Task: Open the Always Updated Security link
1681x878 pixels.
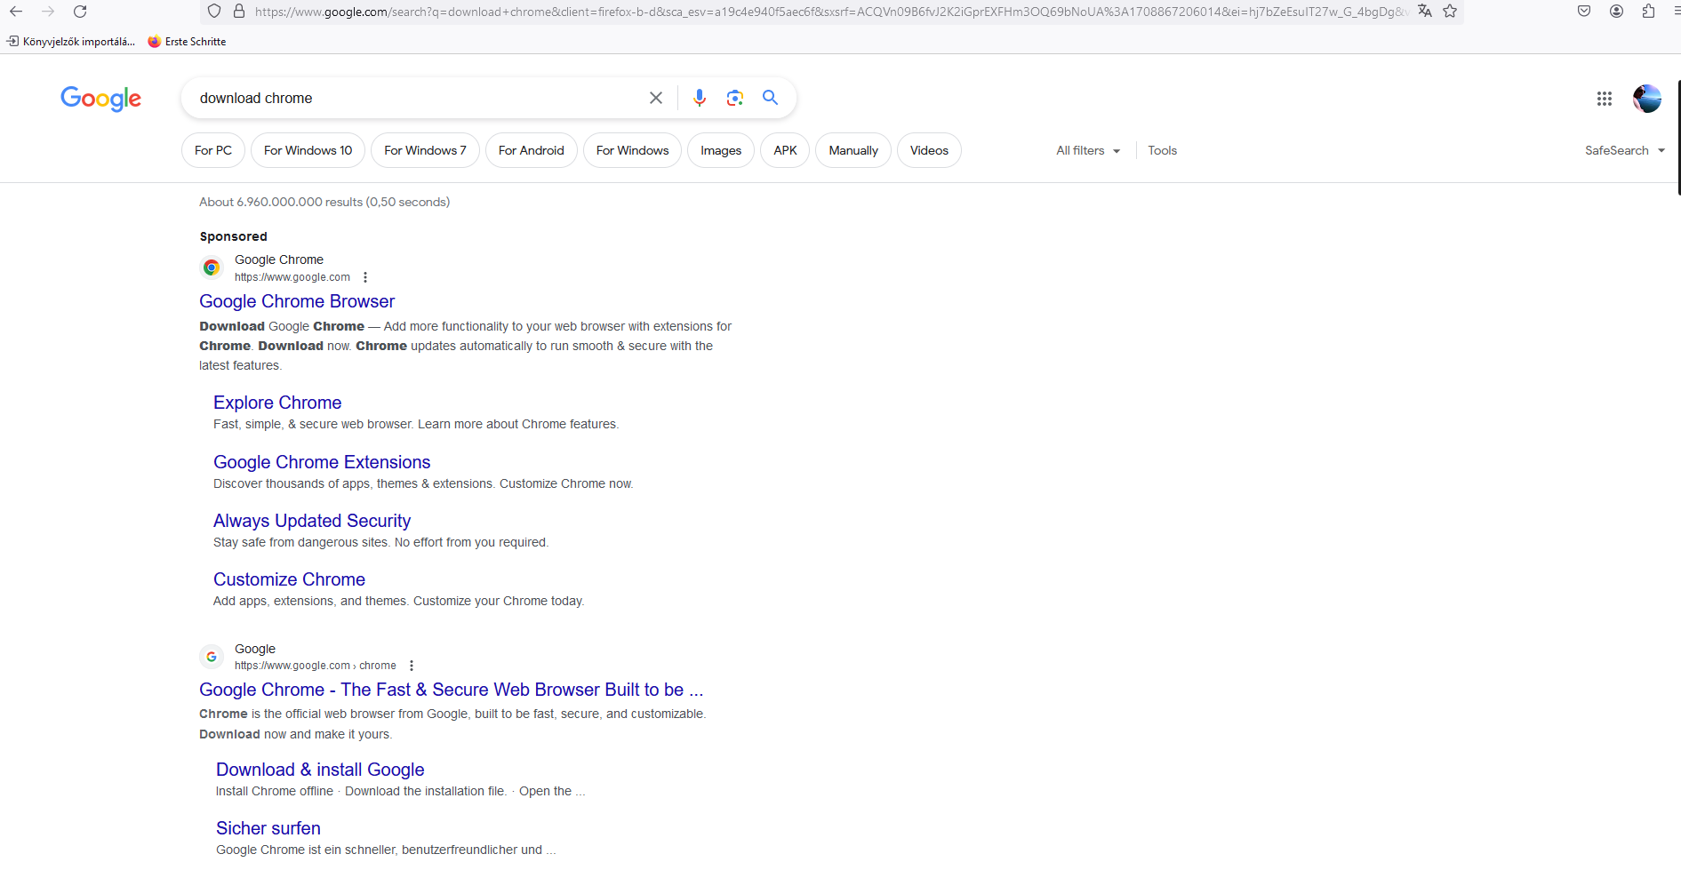Action: tap(312, 521)
